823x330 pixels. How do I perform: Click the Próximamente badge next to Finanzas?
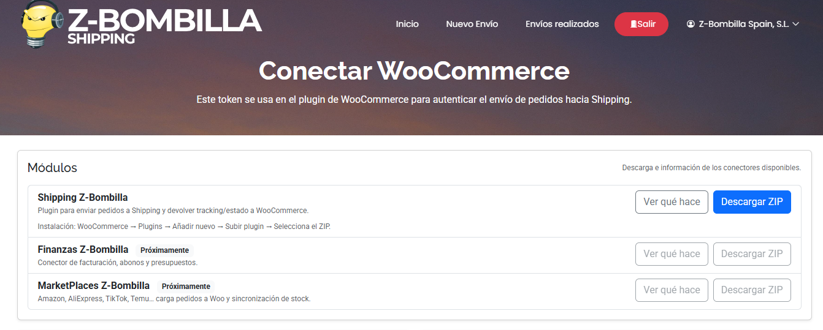164,250
